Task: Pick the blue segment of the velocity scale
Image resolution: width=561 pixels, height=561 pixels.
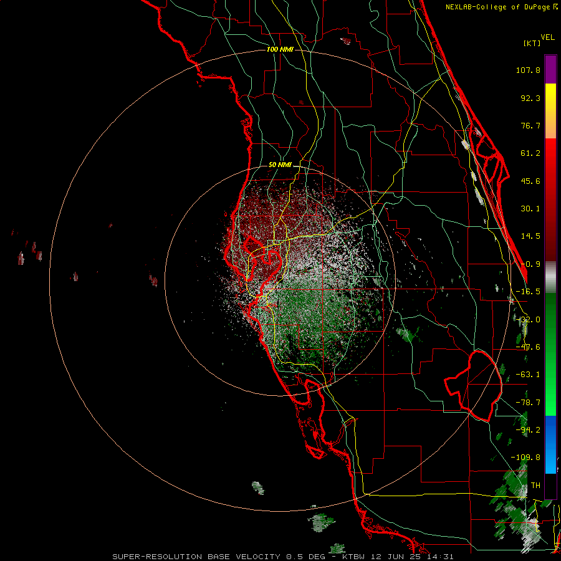Action: point(550,444)
